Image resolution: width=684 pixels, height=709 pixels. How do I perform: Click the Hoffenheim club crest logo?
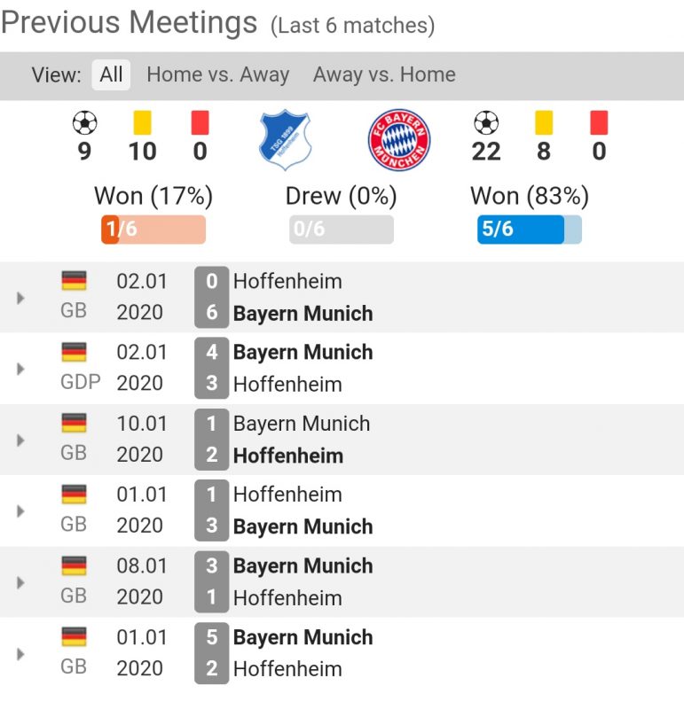click(x=286, y=141)
